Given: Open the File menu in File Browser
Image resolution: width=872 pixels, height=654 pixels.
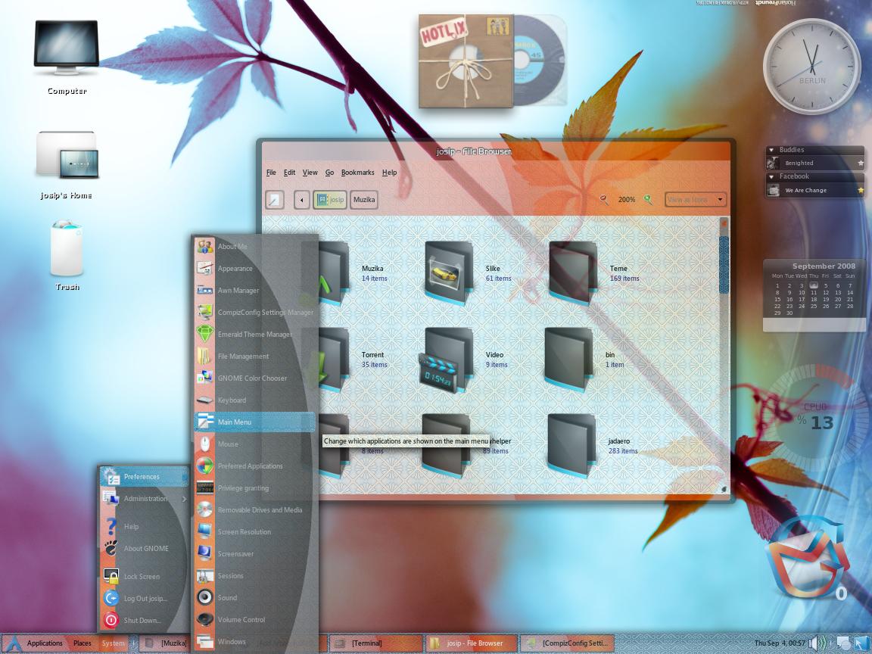Looking at the screenshot, I should (271, 173).
